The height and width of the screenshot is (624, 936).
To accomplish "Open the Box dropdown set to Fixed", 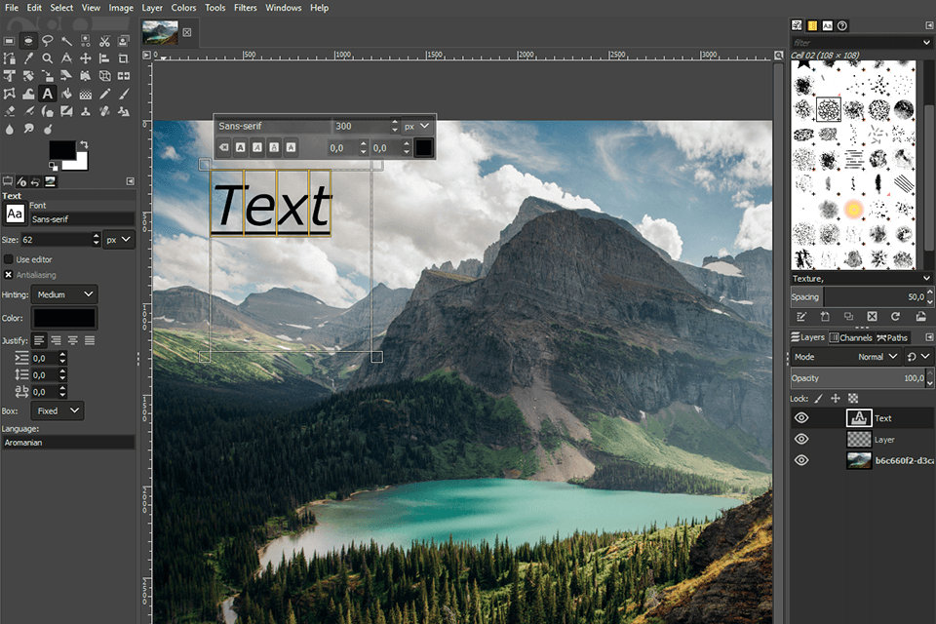I will 57,410.
